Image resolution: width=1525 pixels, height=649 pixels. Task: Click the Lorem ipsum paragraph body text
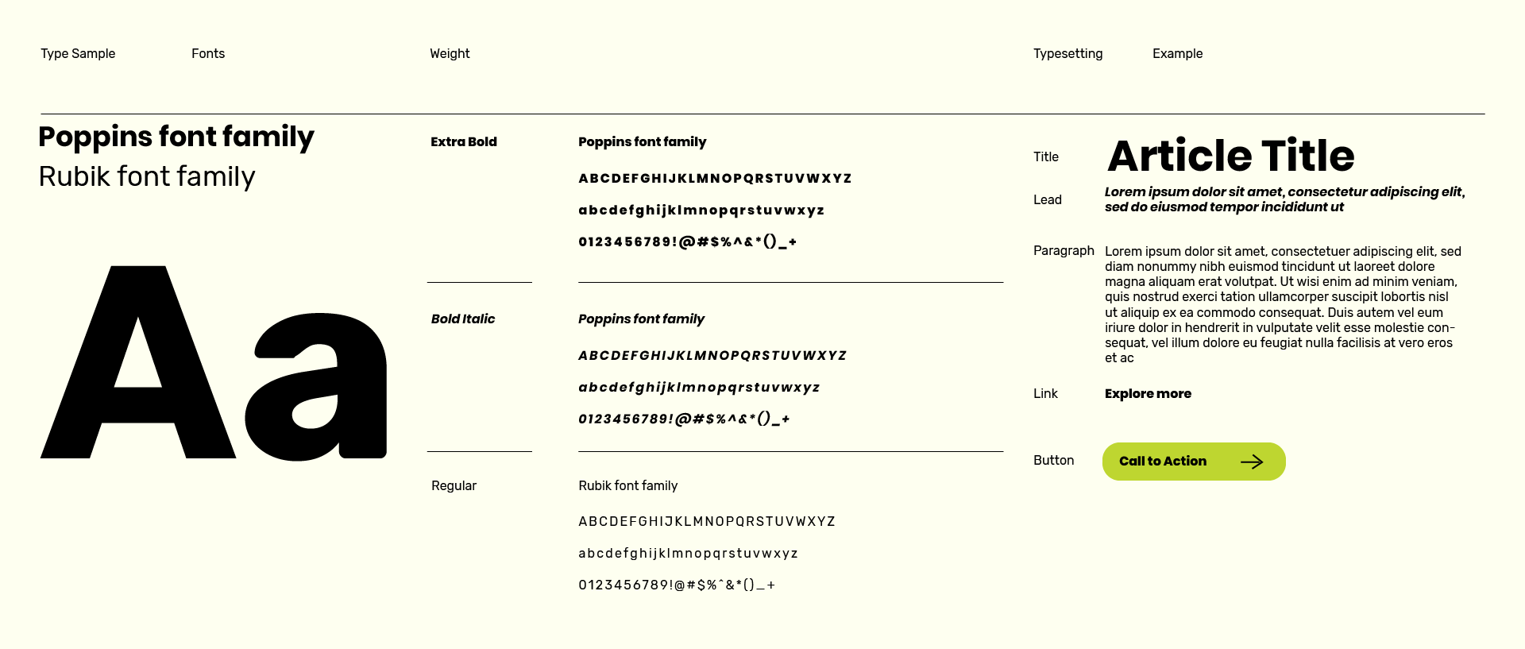1282,304
